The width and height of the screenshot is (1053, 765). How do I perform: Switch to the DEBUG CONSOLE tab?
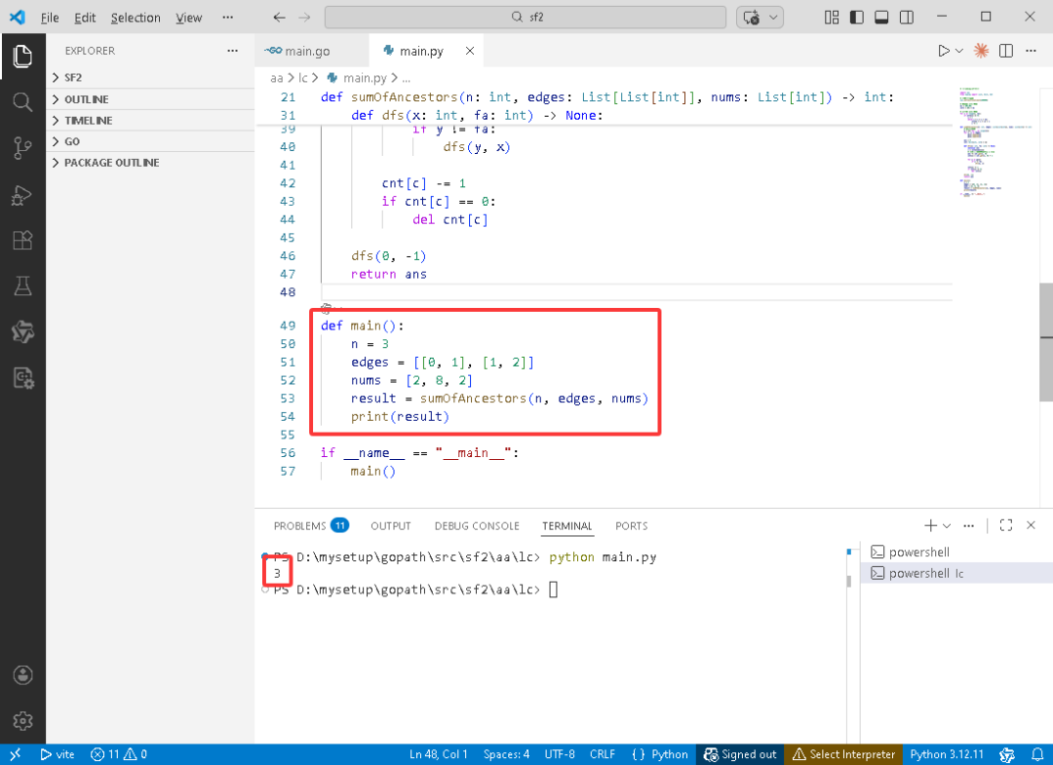(x=477, y=526)
